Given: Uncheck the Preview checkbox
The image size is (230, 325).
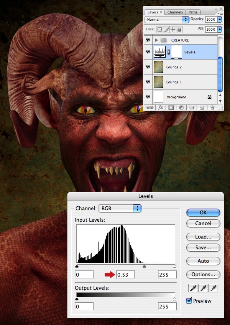Looking at the screenshot, I should tap(189, 300).
